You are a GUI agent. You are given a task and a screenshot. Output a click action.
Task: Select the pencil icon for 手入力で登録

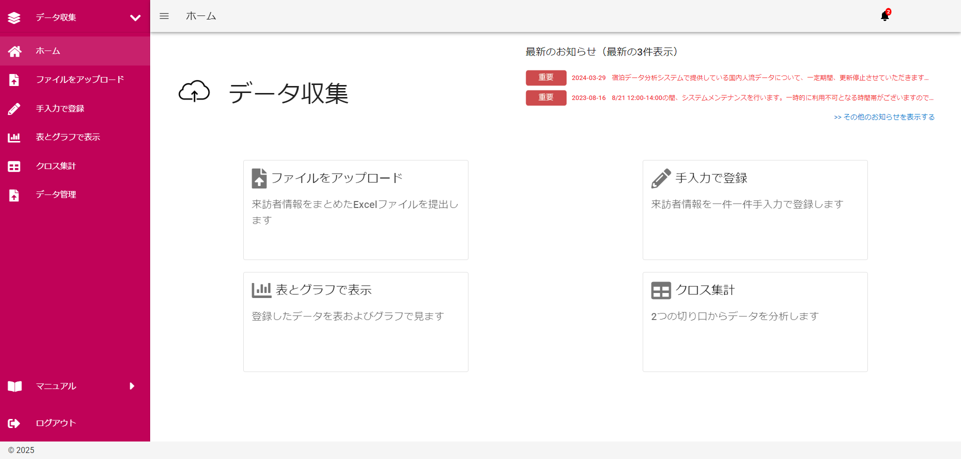pos(15,108)
